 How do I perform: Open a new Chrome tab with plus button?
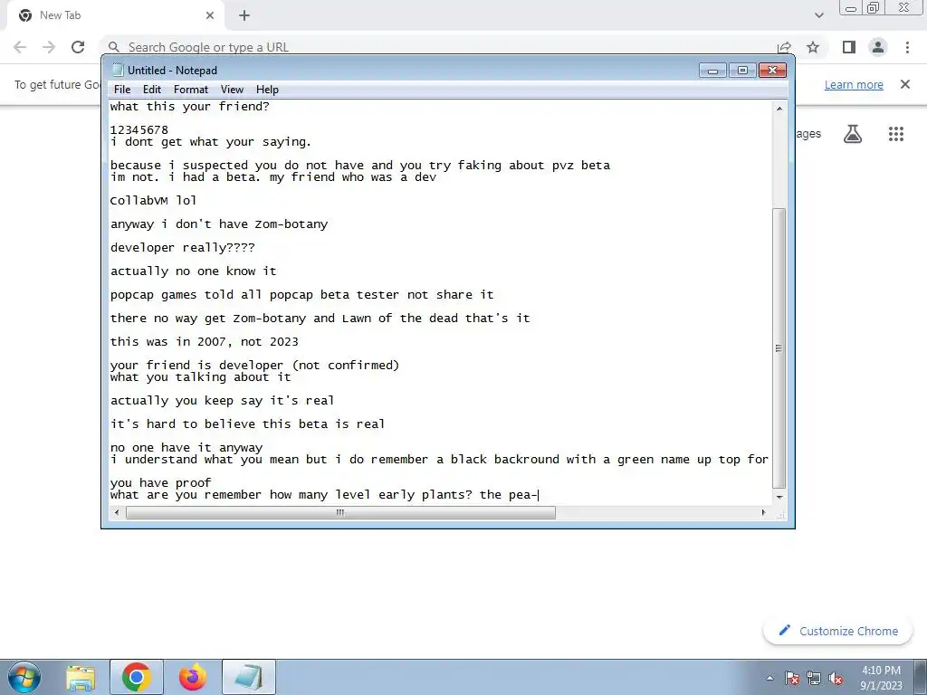click(x=244, y=16)
